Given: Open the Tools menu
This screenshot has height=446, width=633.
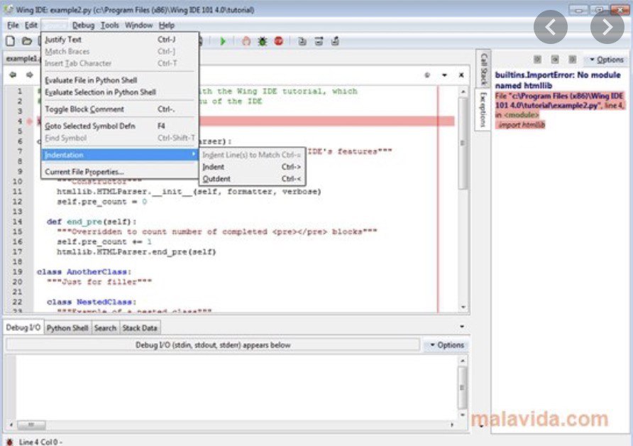Looking at the screenshot, I should 110,25.
